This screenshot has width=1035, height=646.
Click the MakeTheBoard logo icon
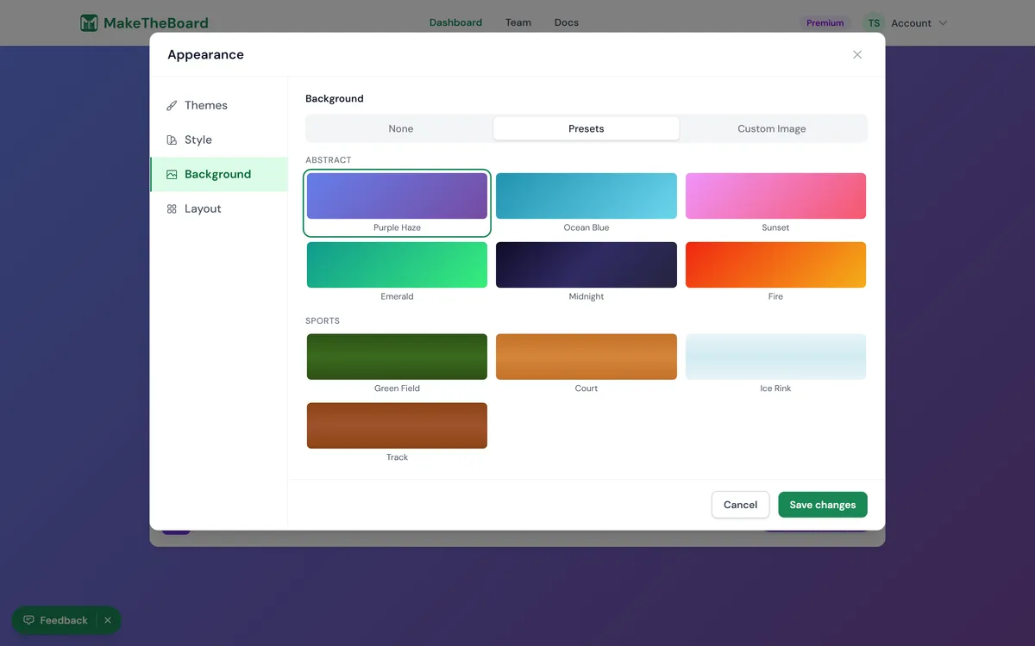point(89,23)
